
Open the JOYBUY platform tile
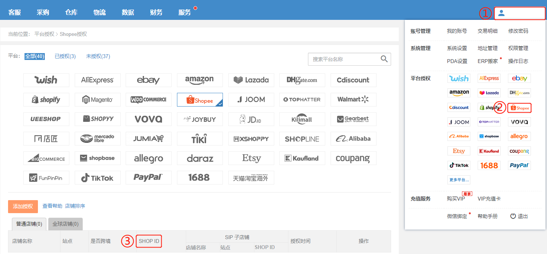tap(200, 119)
